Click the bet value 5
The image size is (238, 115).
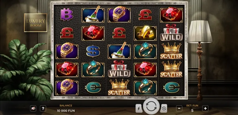pyautogui.click(x=192, y=111)
